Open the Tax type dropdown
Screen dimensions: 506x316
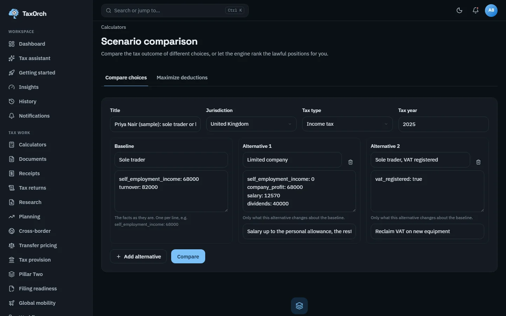pyautogui.click(x=347, y=124)
